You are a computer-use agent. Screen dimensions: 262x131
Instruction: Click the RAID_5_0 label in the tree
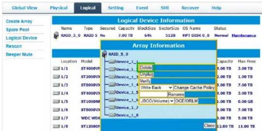(118, 54)
